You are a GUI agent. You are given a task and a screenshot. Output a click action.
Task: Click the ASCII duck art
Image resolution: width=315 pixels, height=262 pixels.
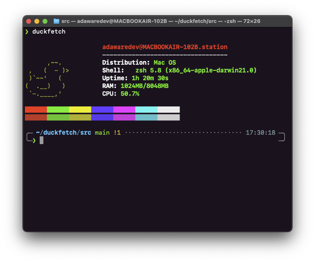(x=47, y=79)
